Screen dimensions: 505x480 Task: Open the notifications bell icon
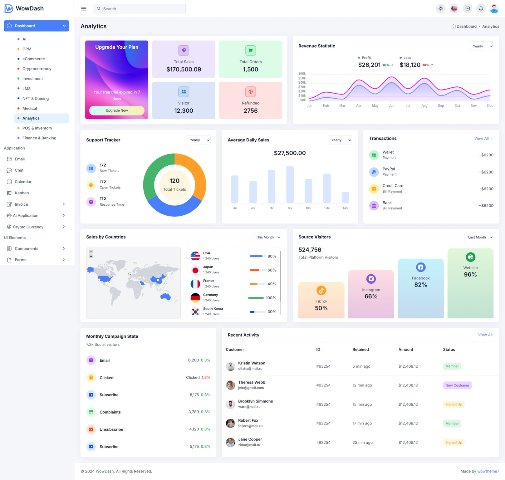click(x=481, y=9)
